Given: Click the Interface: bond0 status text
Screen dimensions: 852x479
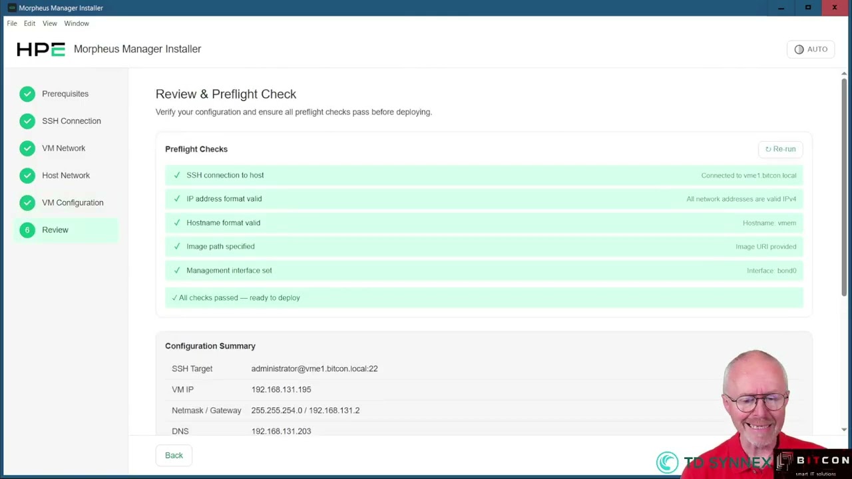Looking at the screenshot, I should click(x=771, y=271).
